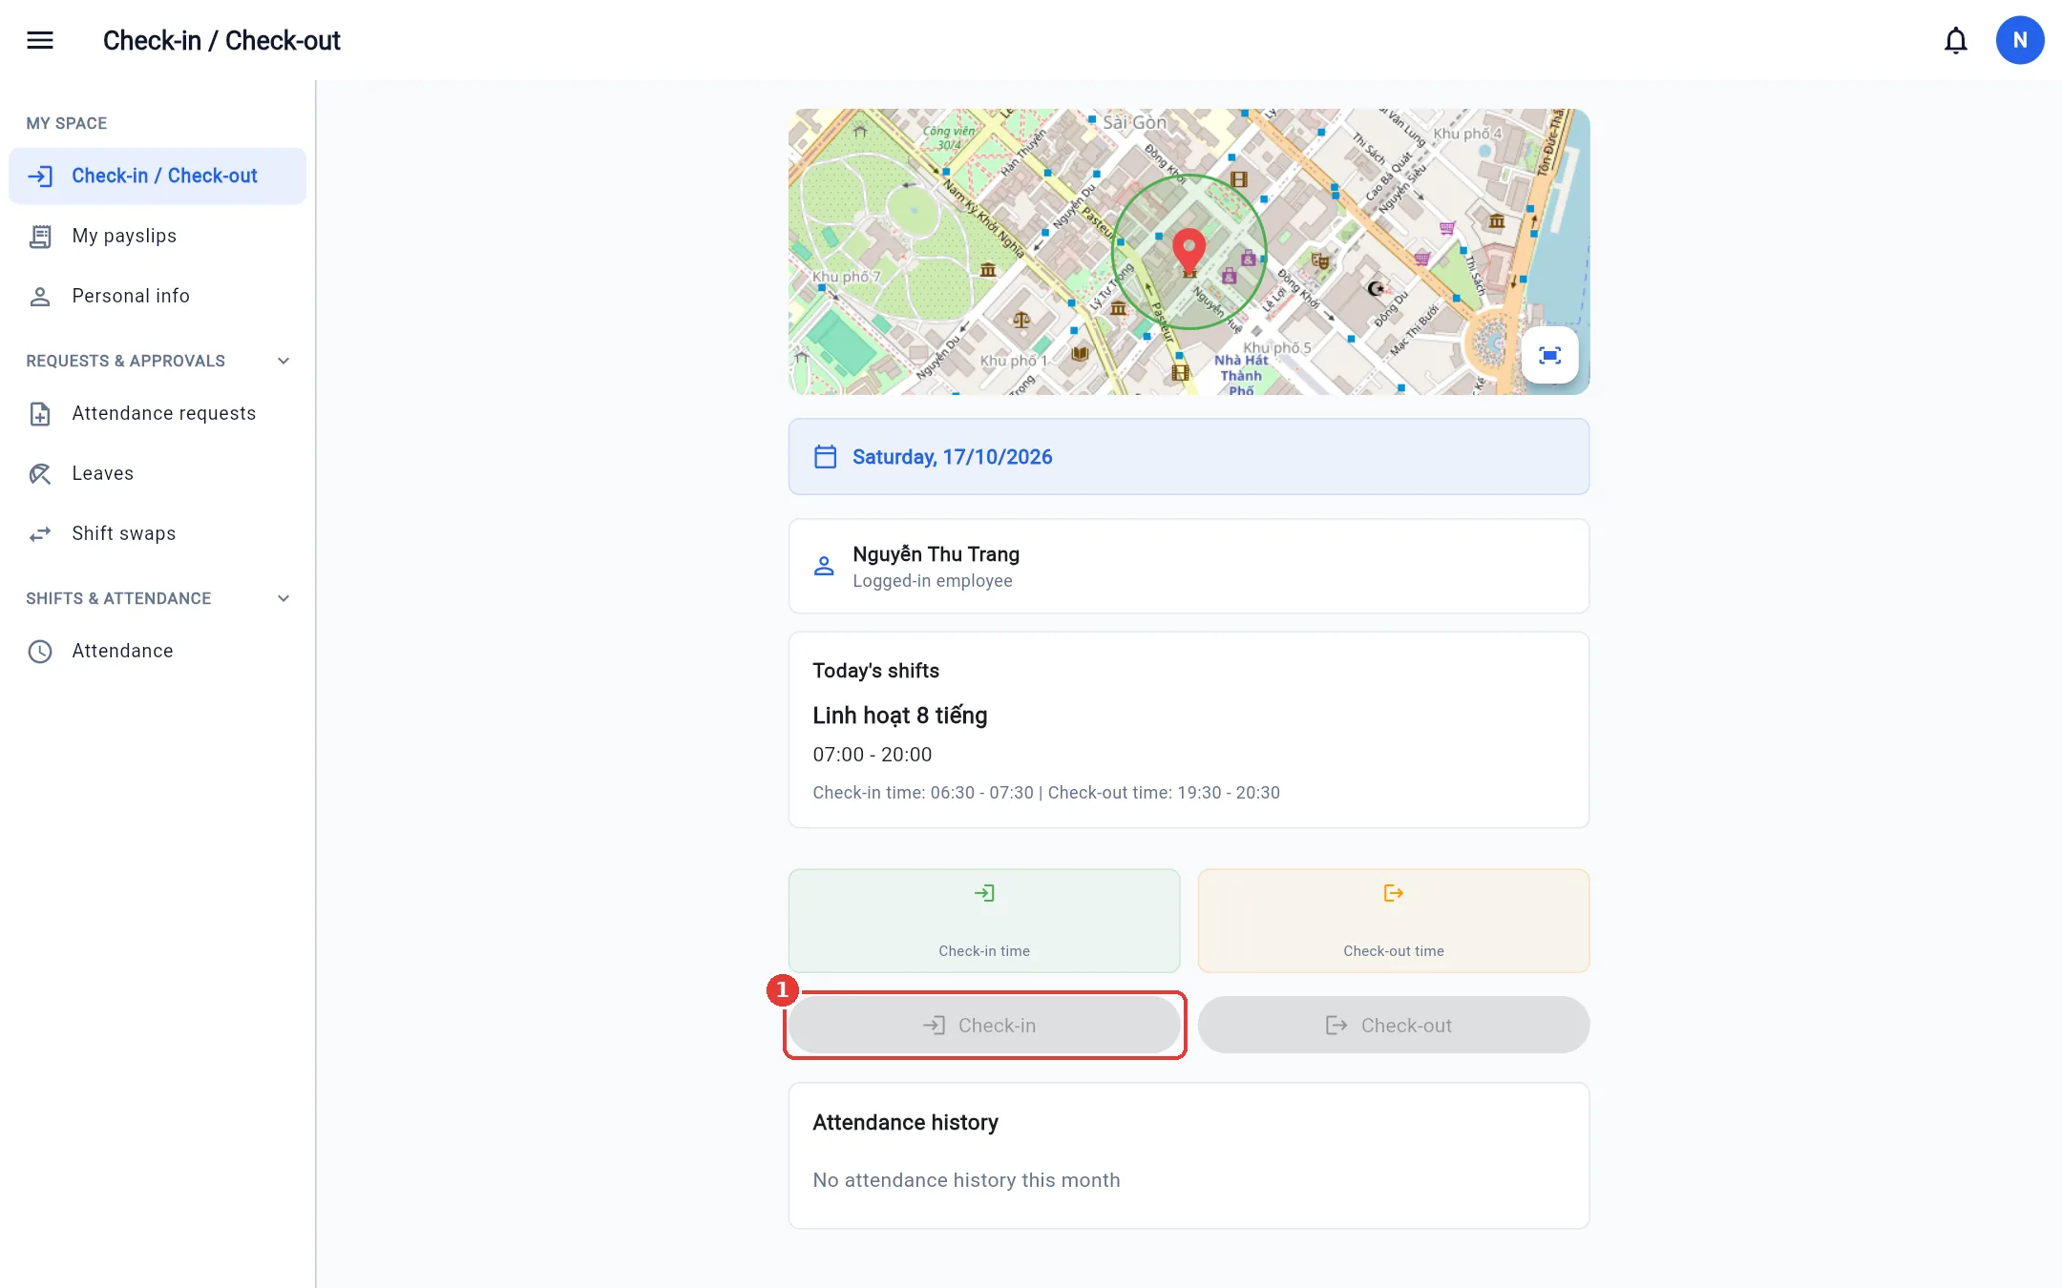Click the person icon next to Nguyễn Thu Trang
2062x1288 pixels.
coord(824,566)
